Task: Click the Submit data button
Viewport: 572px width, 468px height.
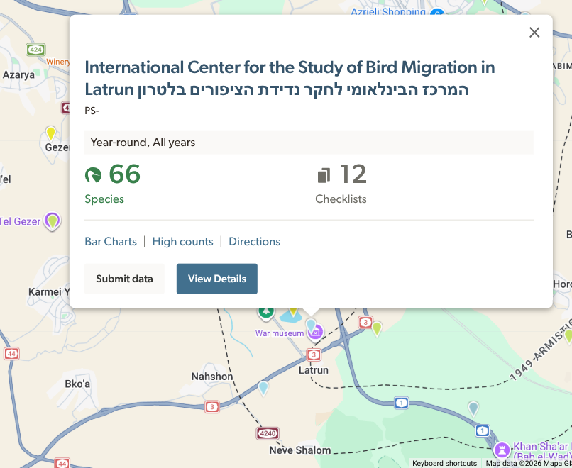Action: pyautogui.click(x=124, y=279)
